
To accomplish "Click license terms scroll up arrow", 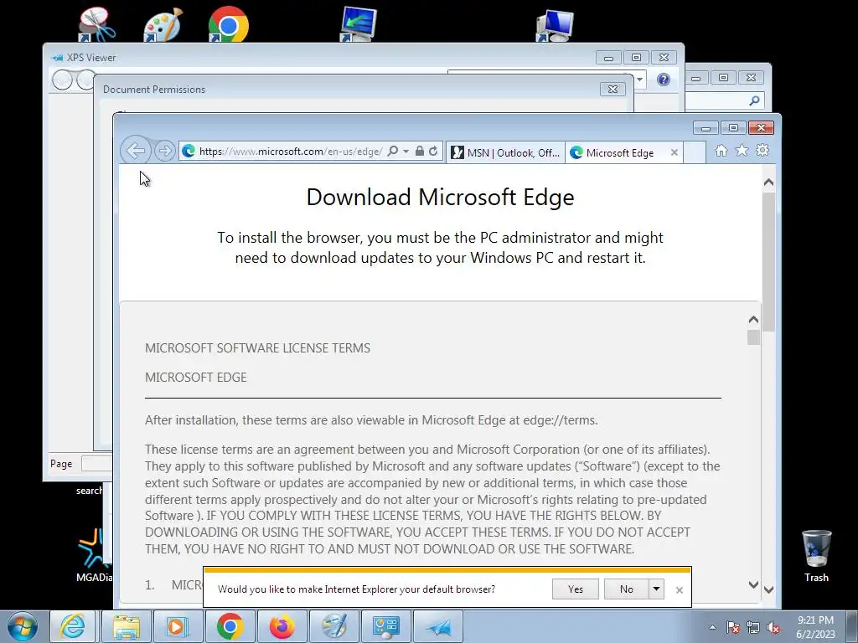I will coord(753,319).
